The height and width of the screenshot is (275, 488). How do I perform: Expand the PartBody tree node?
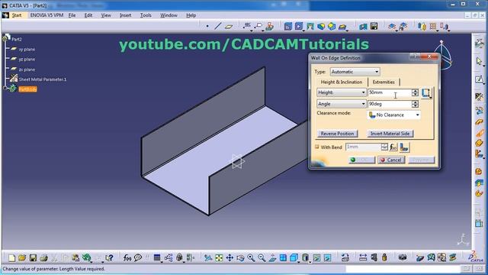click(x=5, y=89)
